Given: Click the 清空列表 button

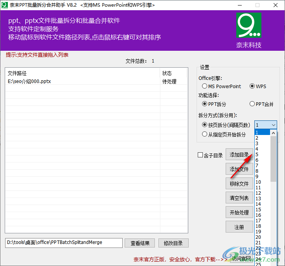Looking at the screenshot, I should pos(239,198).
